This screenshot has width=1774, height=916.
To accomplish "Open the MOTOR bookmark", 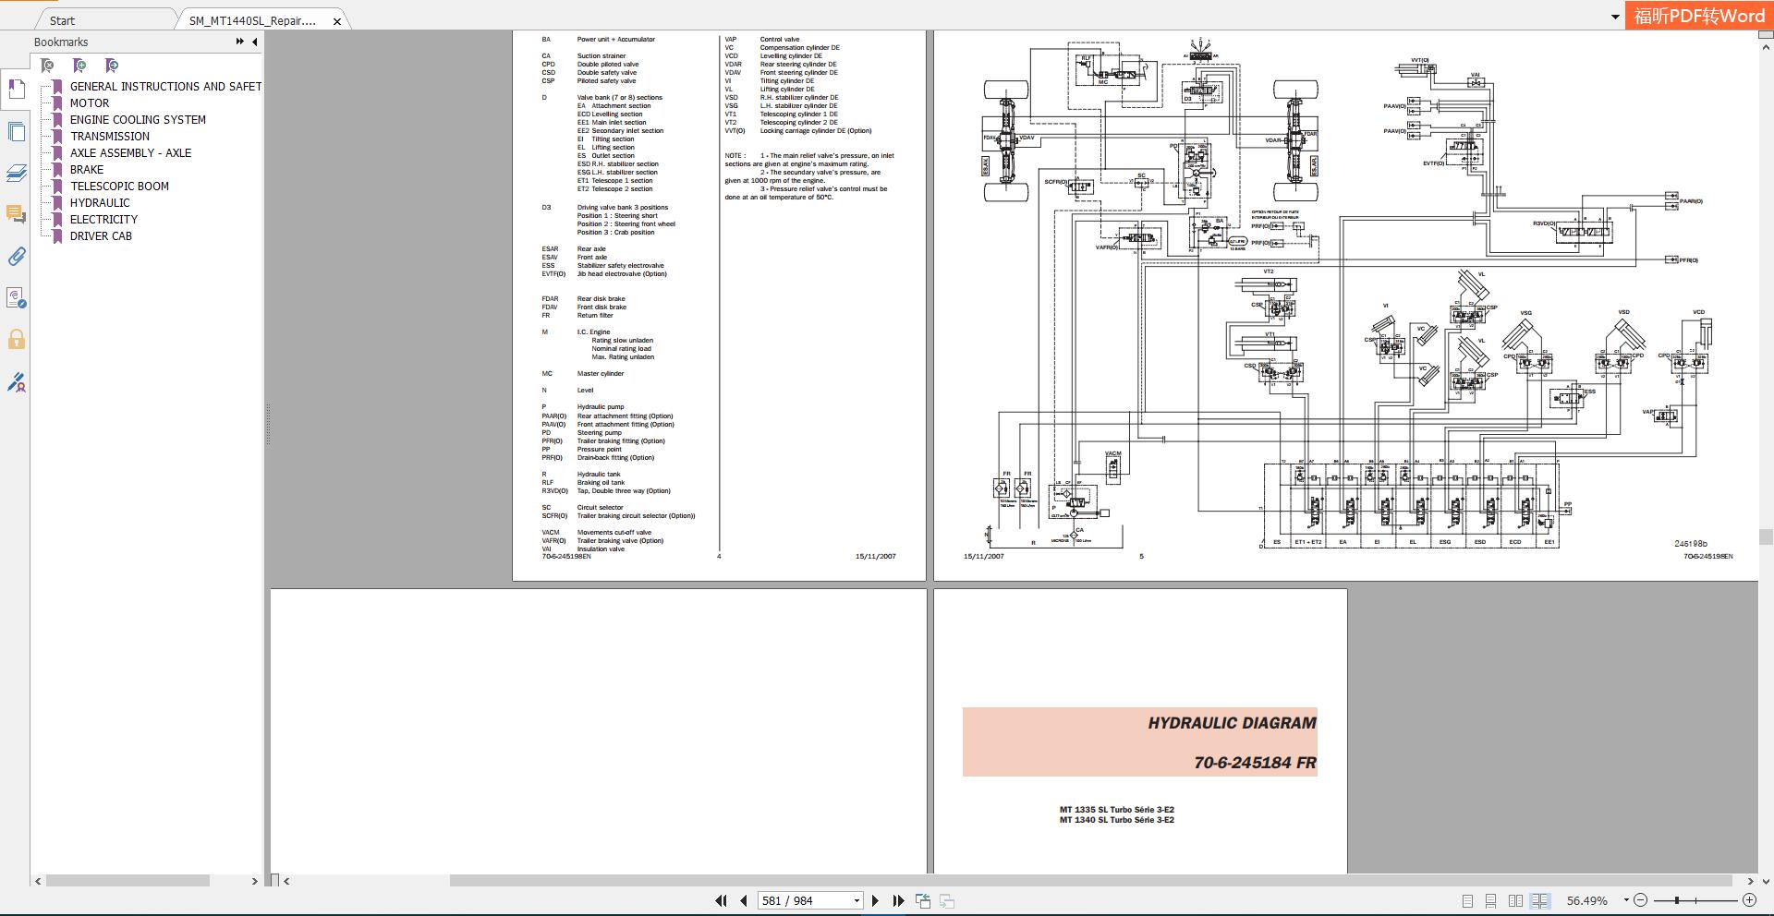I will (x=90, y=103).
